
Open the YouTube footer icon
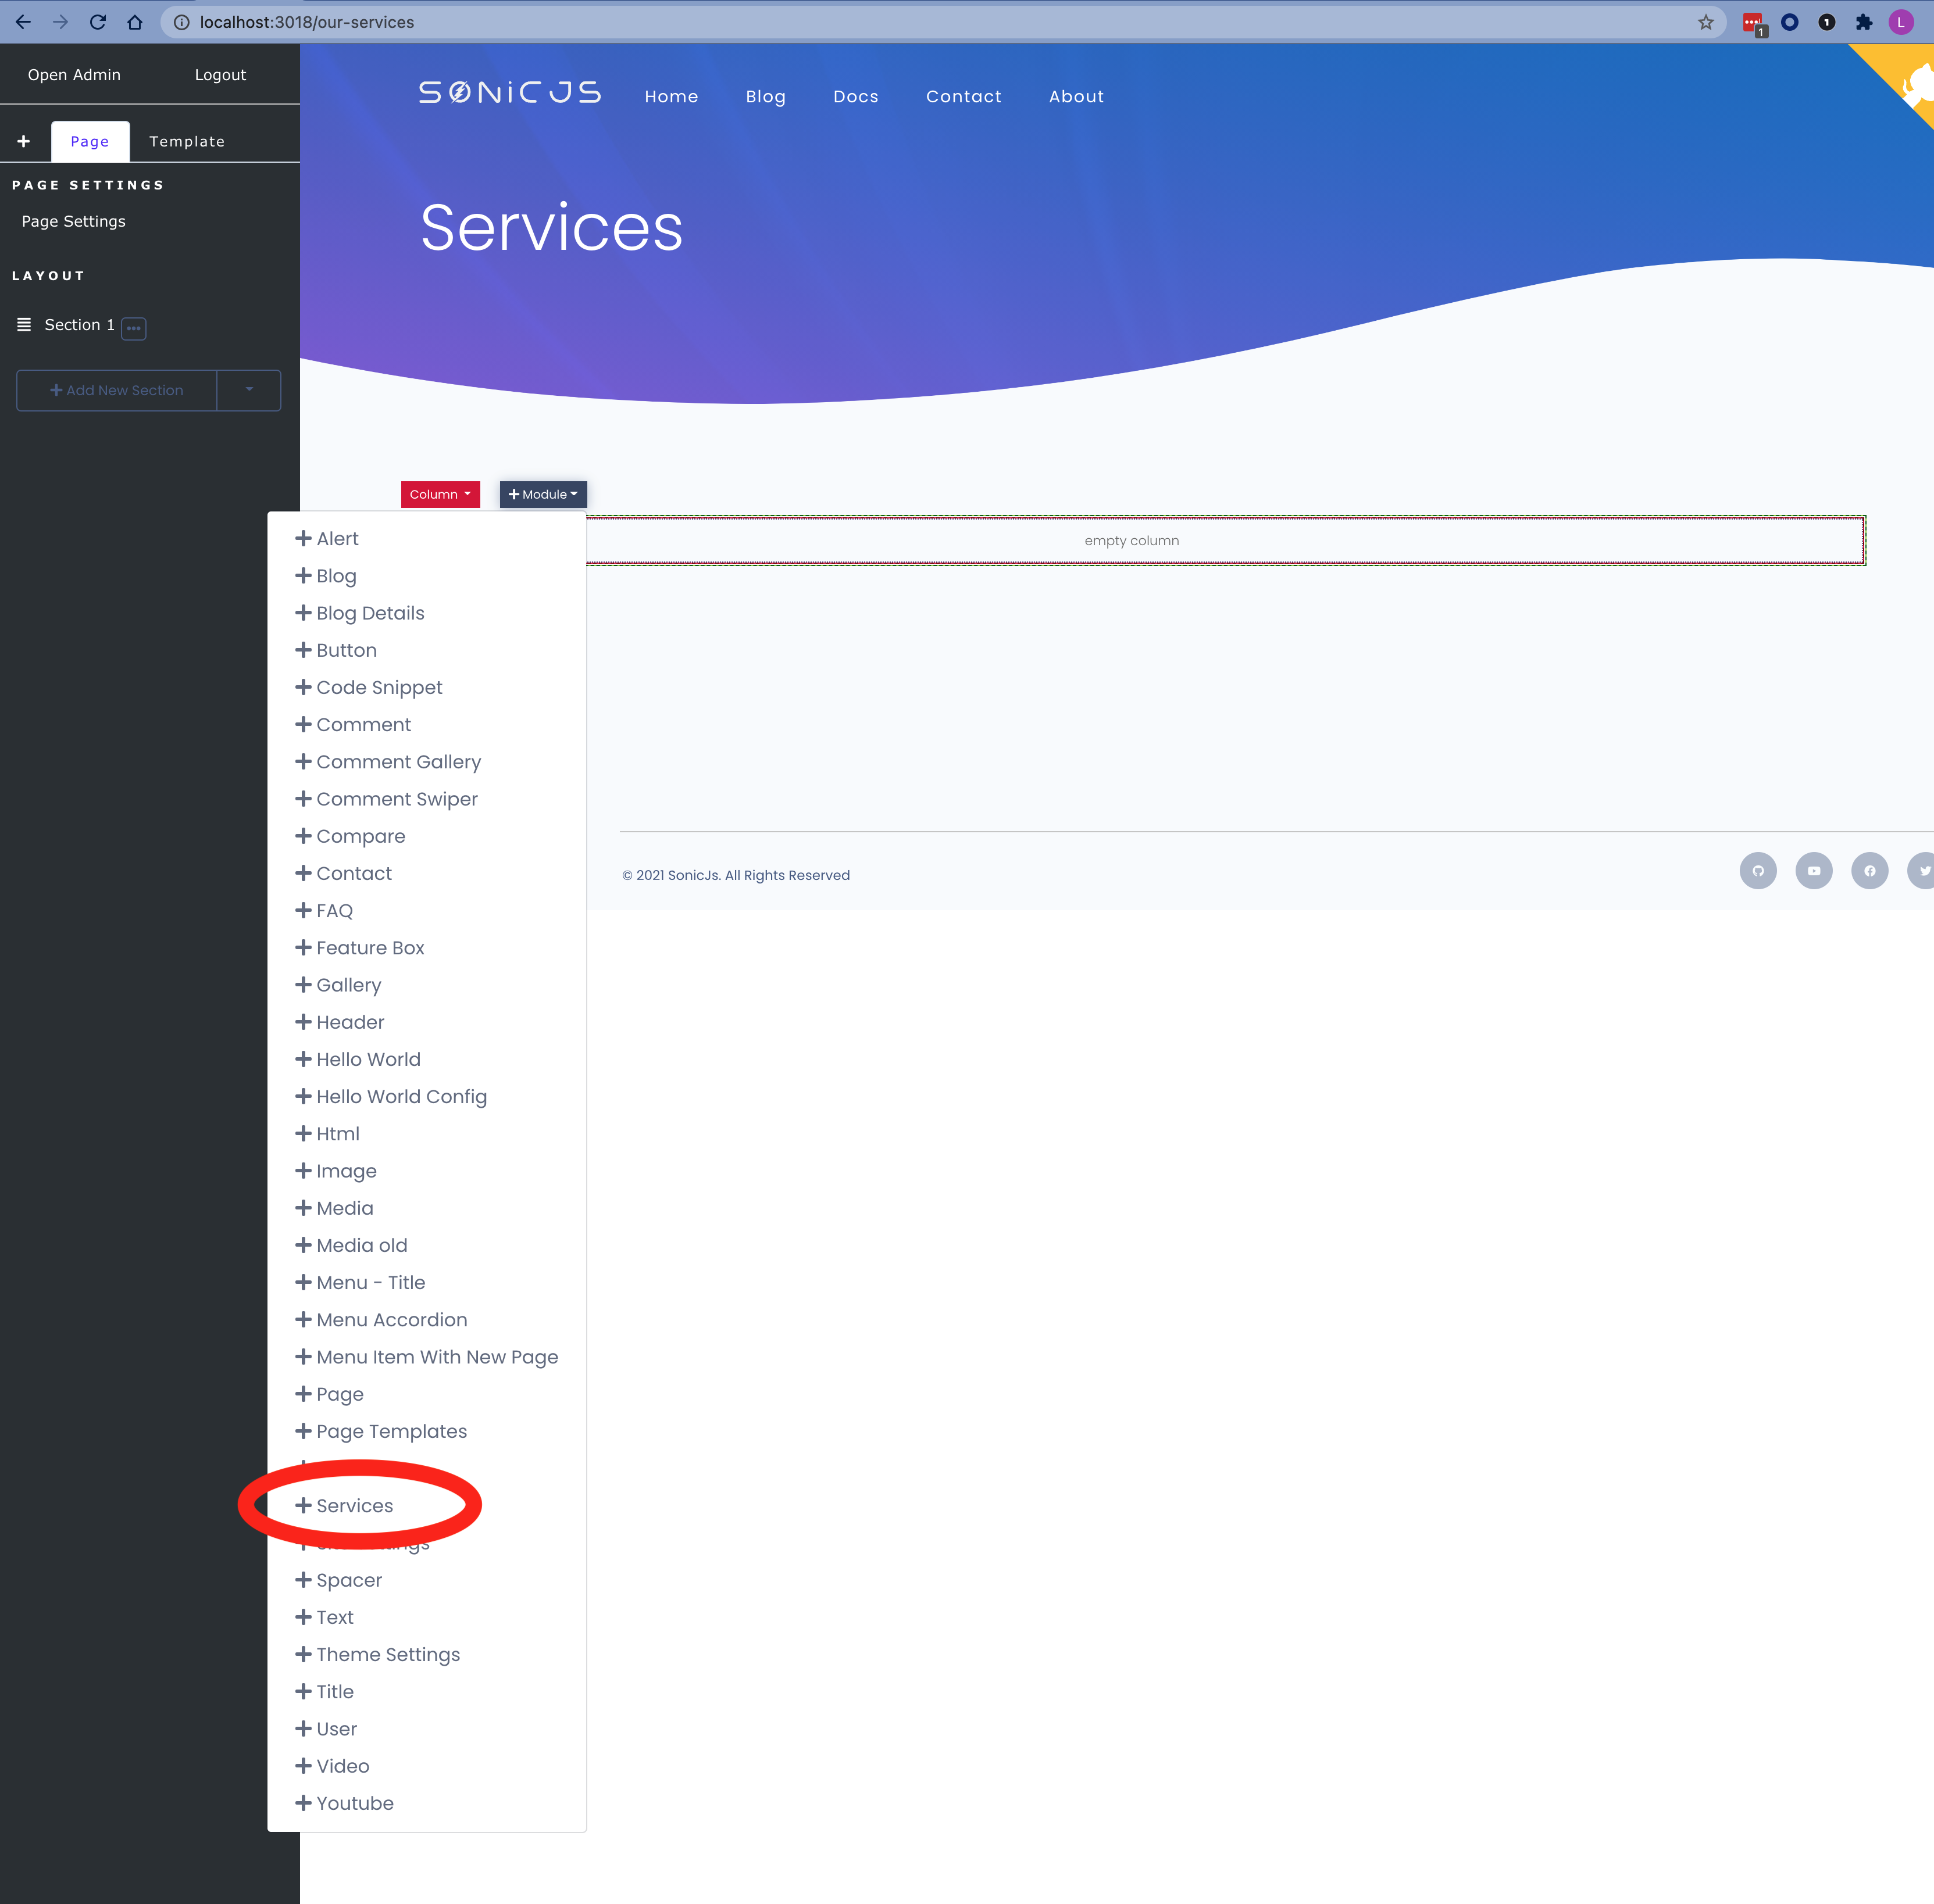click(1814, 870)
